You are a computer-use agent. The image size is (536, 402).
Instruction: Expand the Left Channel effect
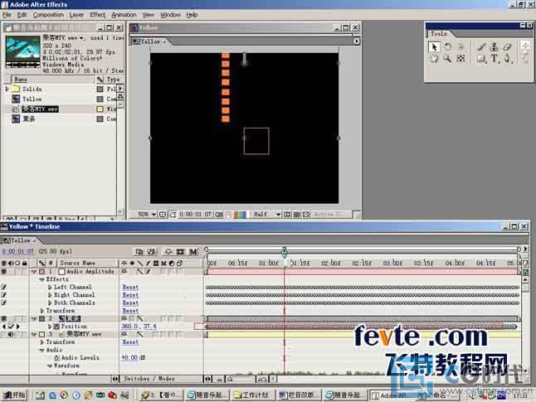50,288
